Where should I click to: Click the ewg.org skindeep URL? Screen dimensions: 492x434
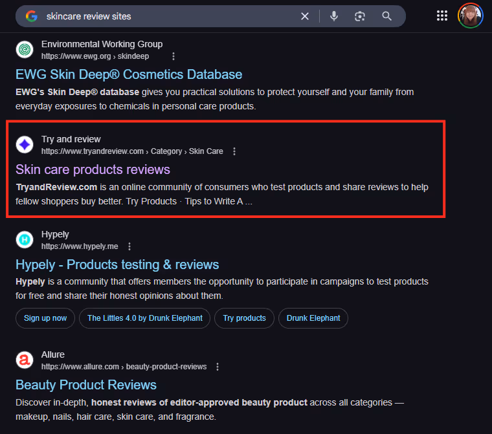point(95,56)
